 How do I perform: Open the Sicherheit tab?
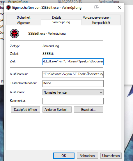click(x=24, y=17)
